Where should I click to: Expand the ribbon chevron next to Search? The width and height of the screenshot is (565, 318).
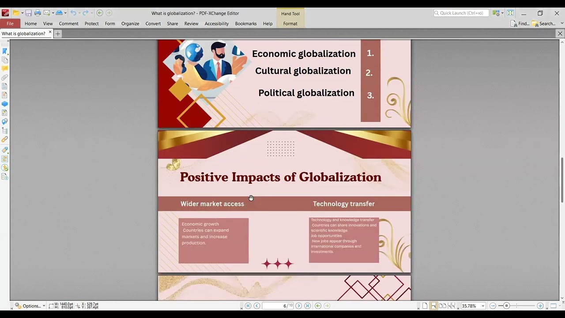tap(562, 23)
